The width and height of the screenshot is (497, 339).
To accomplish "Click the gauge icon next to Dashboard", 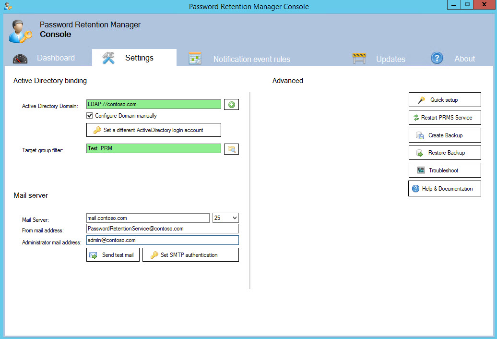I will coord(19,58).
